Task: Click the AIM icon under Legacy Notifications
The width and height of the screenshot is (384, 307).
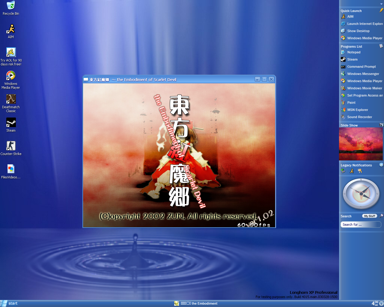Action: pos(352,171)
